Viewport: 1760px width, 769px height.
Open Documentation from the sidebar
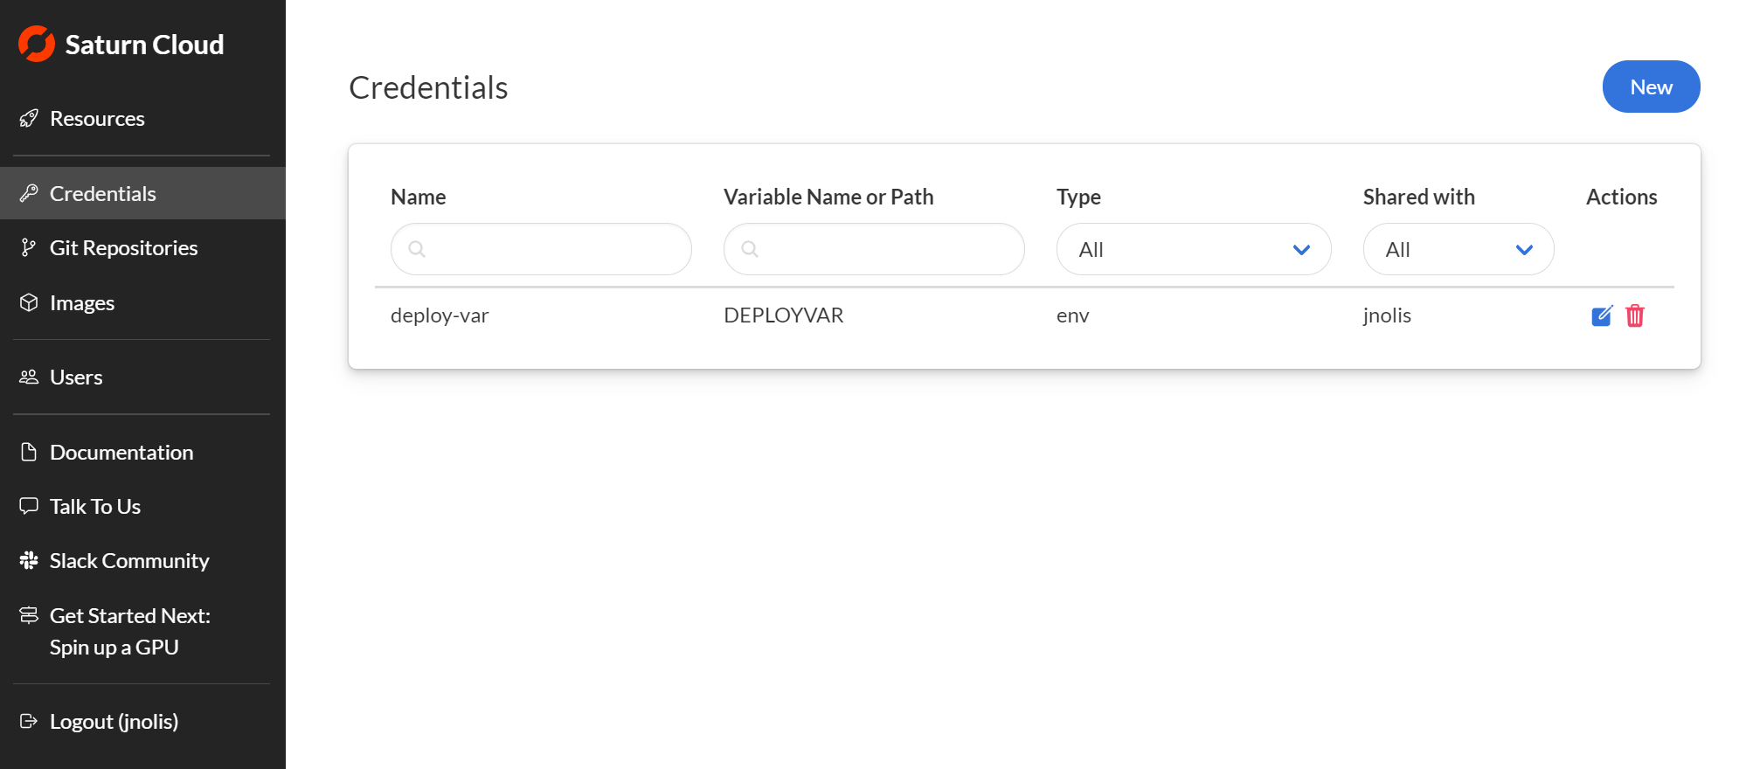(121, 452)
